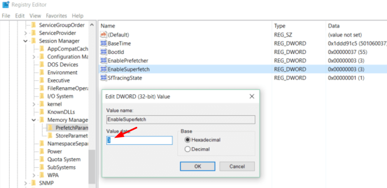Cancel the Edit DWORD dialog

[237, 166]
